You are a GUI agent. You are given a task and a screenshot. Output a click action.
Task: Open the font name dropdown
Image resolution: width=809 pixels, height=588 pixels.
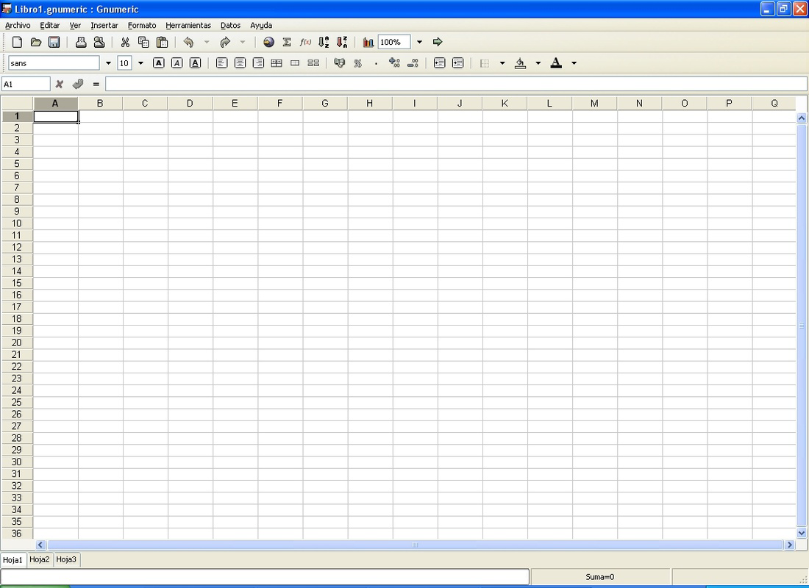pyautogui.click(x=107, y=62)
